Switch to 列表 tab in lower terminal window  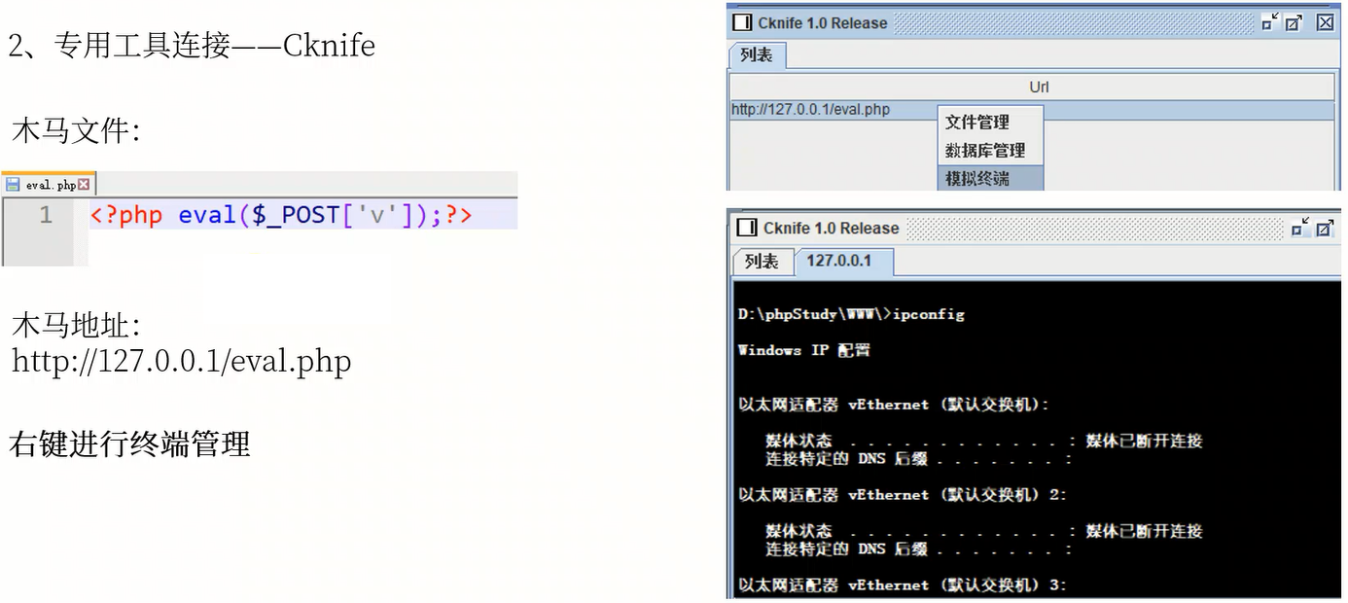point(762,262)
